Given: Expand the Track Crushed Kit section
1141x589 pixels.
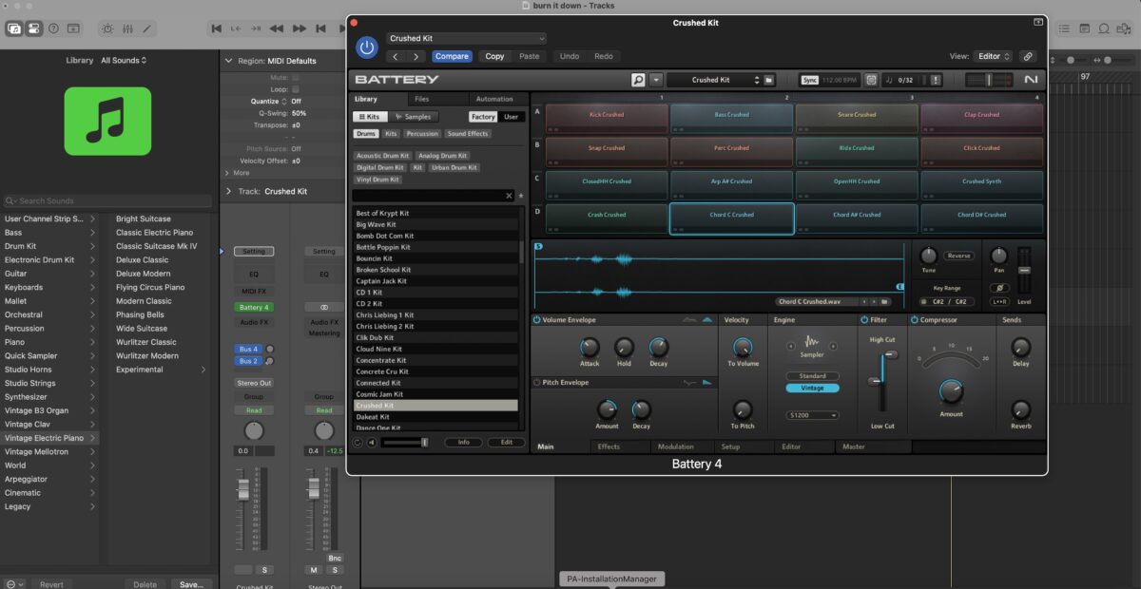Looking at the screenshot, I should (228, 191).
